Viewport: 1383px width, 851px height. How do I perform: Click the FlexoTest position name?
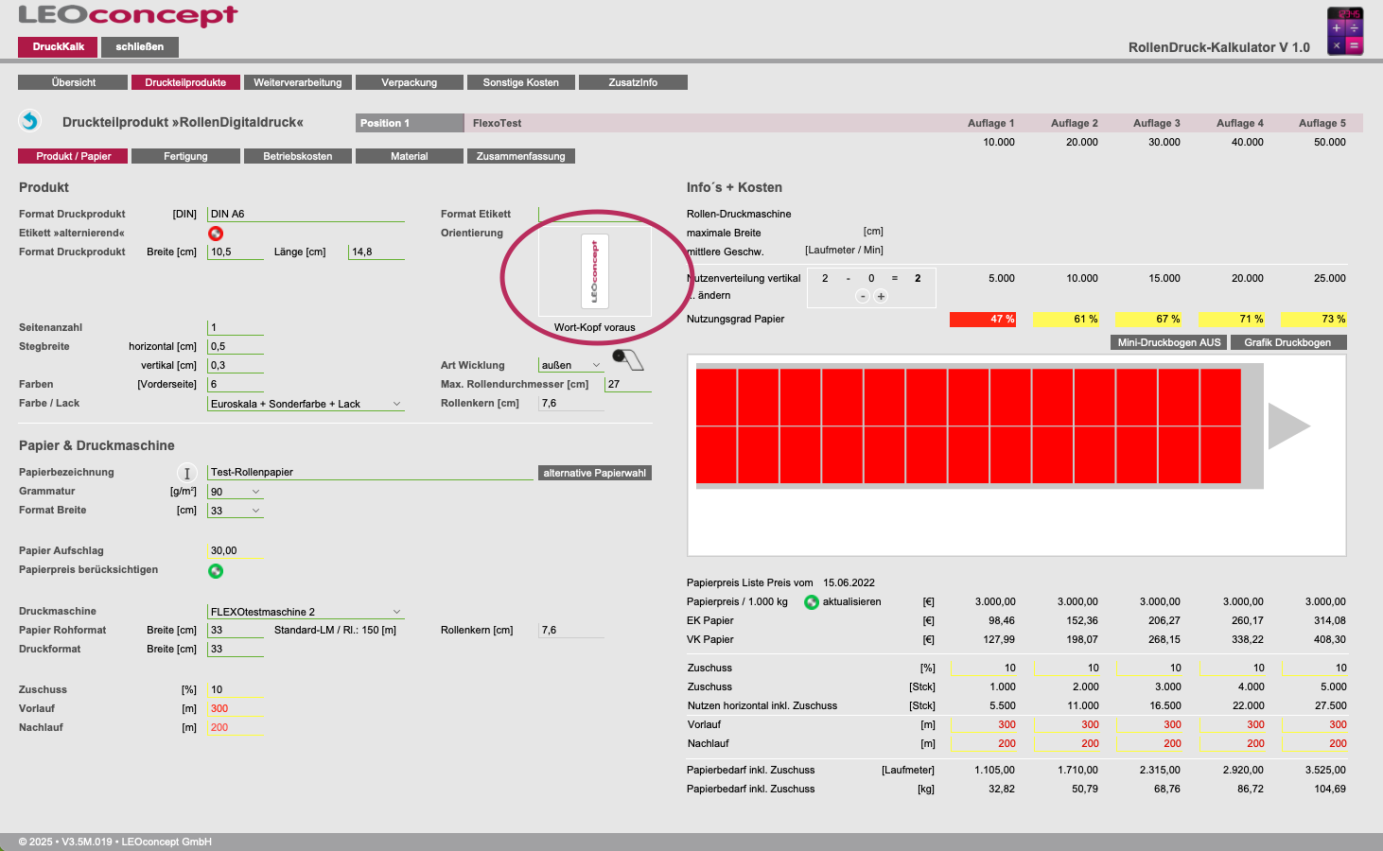pyautogui.click(x=497, y=123)
